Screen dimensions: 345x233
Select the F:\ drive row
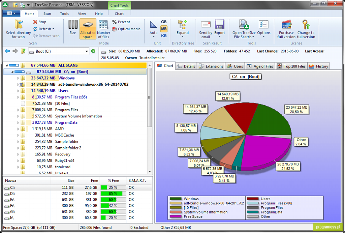coord(78,206)
